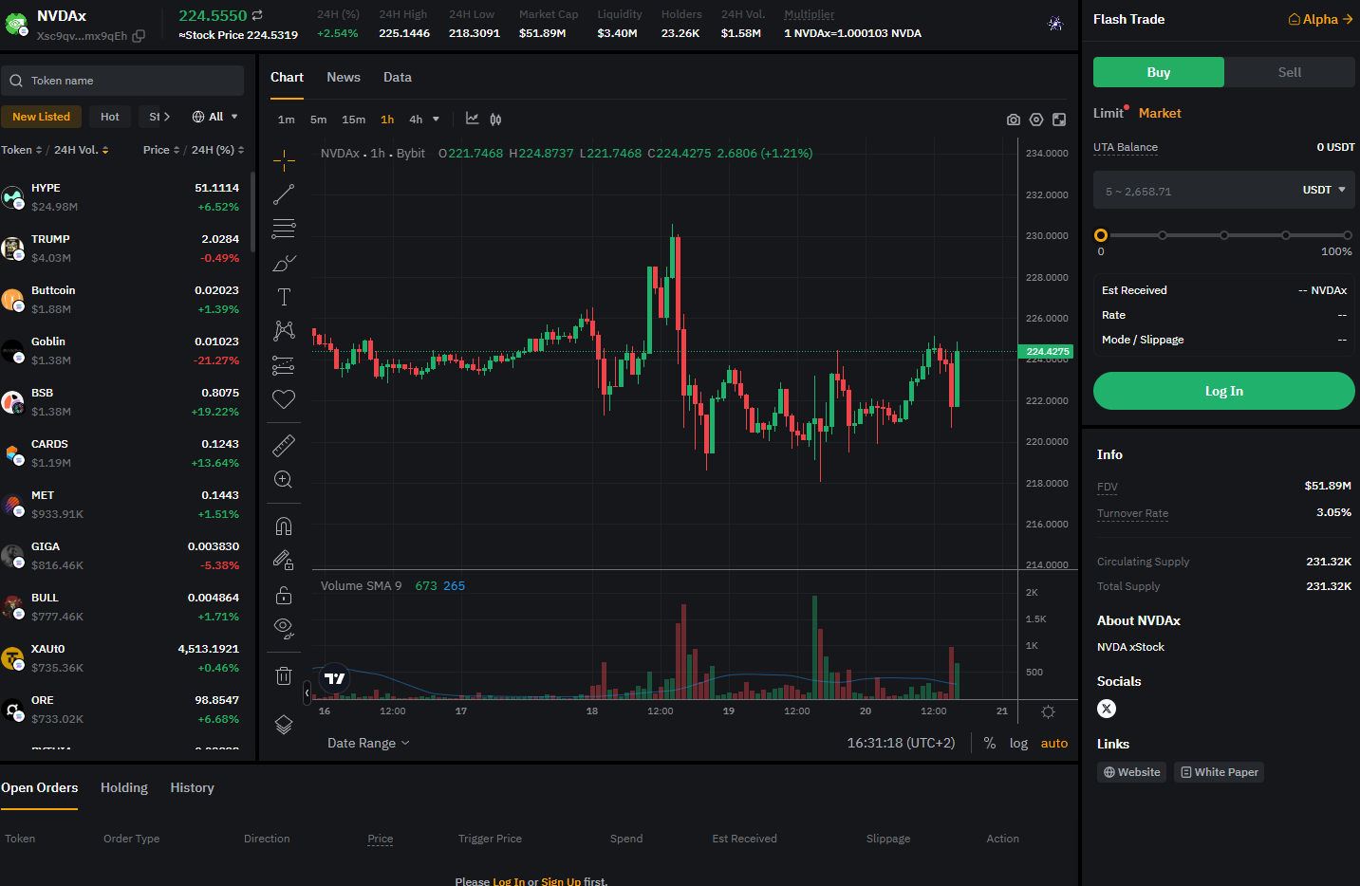Screen dimensions: 1360x886
Task: Open the Website link
Action: 1132,772
